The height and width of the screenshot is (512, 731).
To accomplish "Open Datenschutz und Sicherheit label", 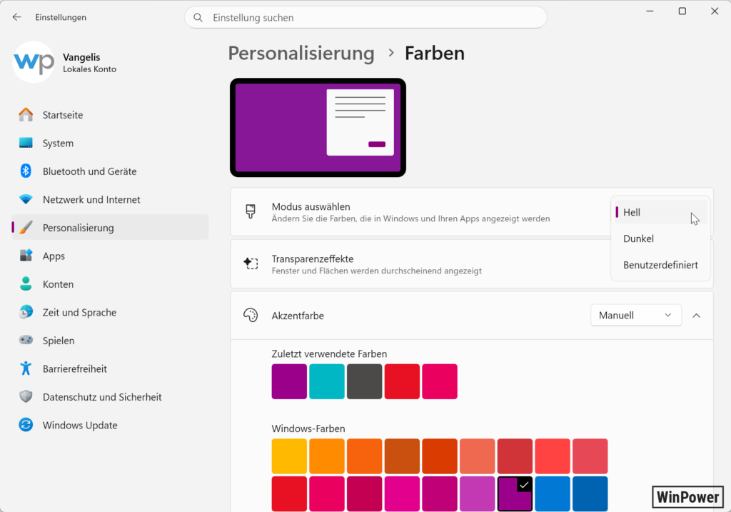I will coord(102,397).
